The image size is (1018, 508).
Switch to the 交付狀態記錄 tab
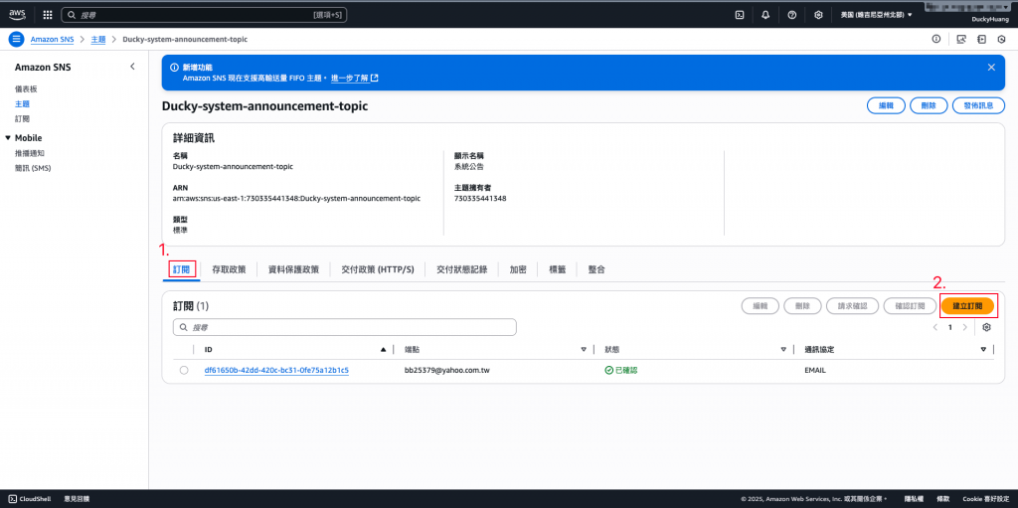click(462, 269)
